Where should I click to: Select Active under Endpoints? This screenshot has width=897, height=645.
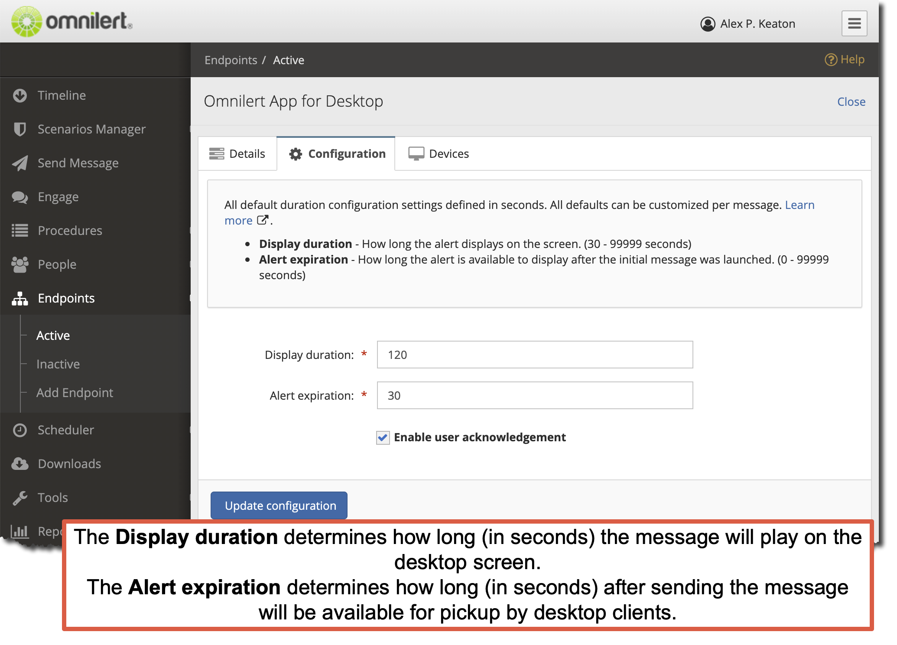(x=53, y=336)
